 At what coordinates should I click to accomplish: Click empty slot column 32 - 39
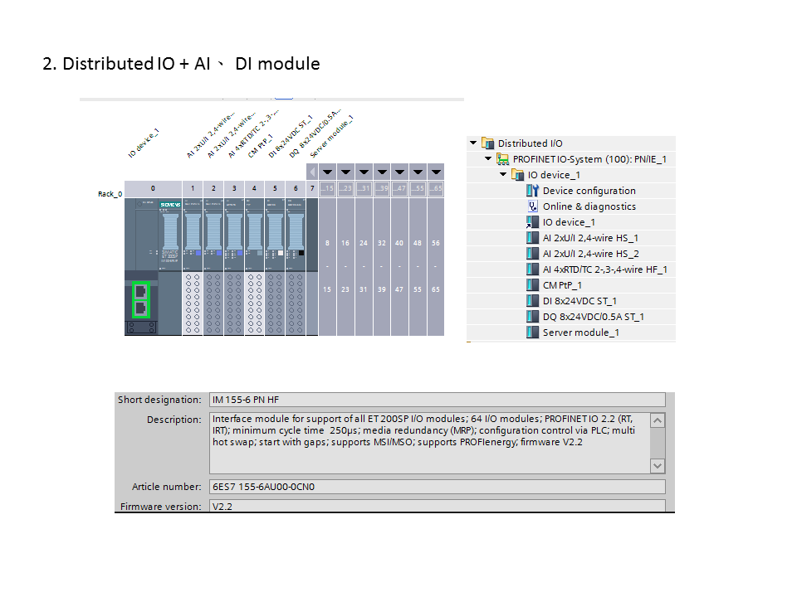(382, 266)
